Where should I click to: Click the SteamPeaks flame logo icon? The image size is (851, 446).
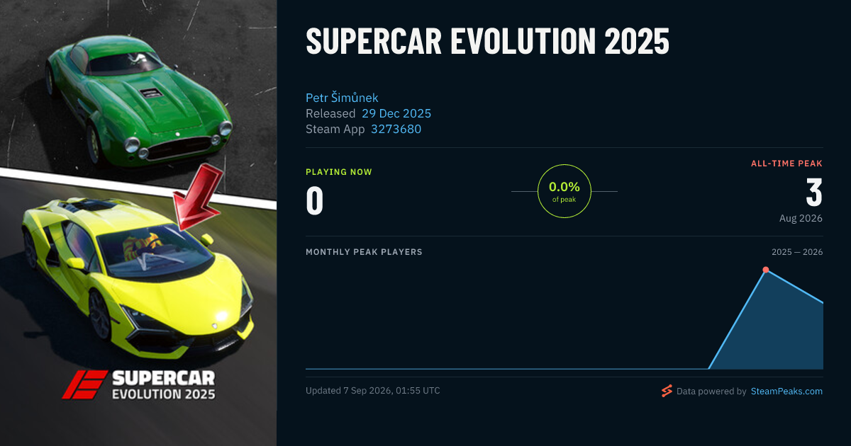[667, 391]
